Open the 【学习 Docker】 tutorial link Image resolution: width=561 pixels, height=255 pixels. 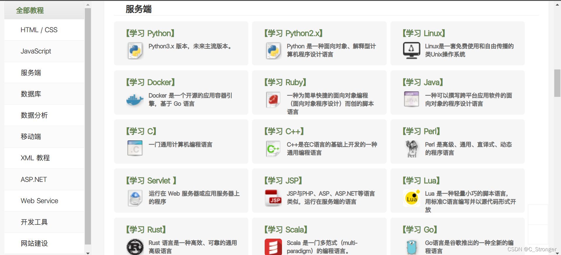click(150, 82)
